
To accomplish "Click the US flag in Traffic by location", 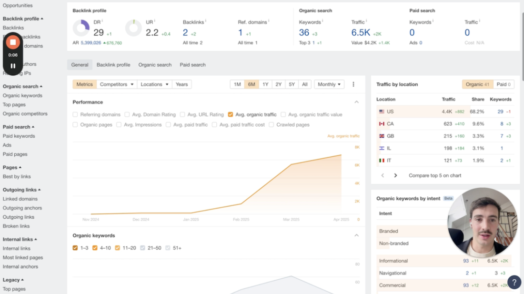I will click(381, 111).
